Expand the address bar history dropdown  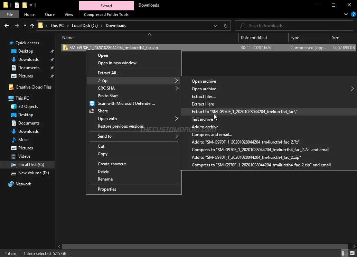coord(215,26)
